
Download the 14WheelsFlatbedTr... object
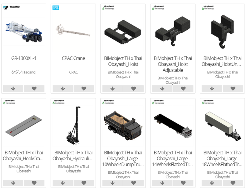[x=162, y=183]
